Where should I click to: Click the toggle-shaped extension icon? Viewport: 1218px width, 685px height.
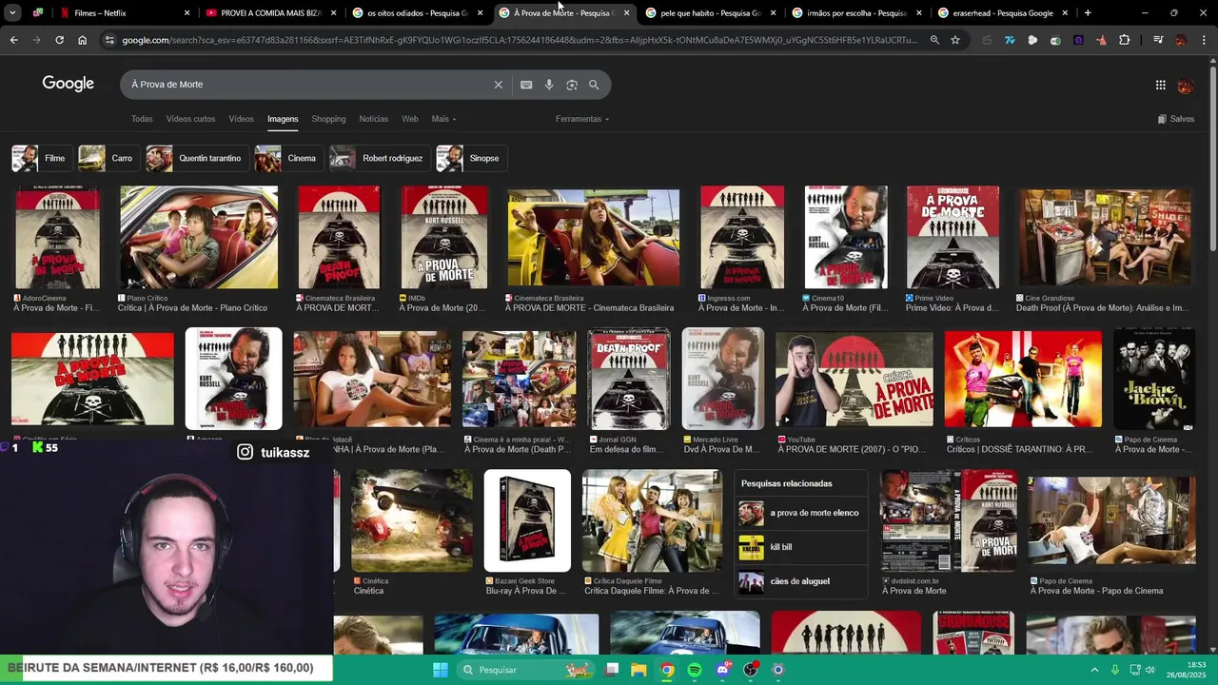(x=1055, y=40)
